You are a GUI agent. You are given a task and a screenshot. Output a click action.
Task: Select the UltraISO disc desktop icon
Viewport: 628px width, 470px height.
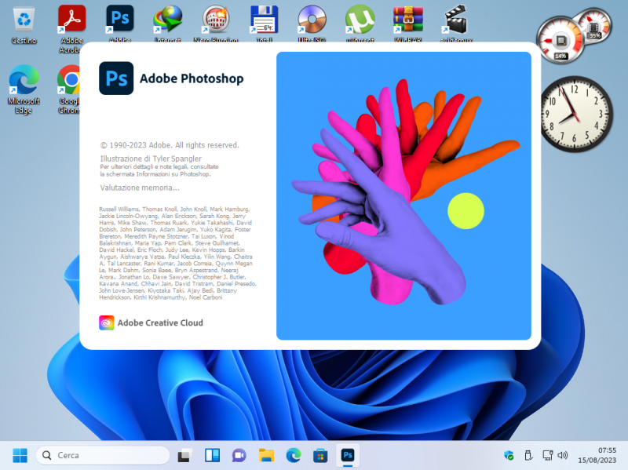[x=312, y=20]
